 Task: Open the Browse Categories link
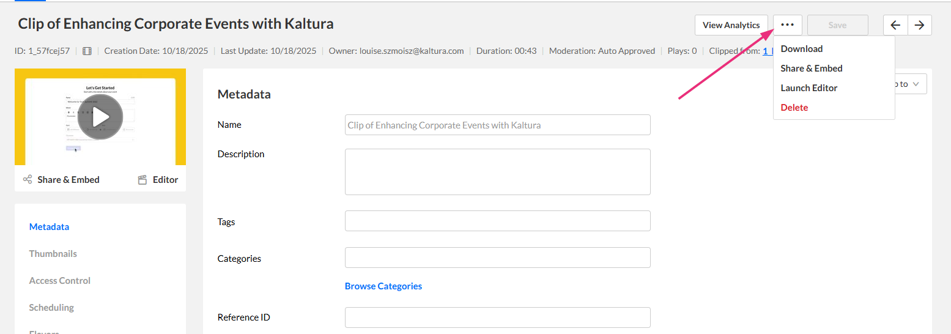[383, 286]
